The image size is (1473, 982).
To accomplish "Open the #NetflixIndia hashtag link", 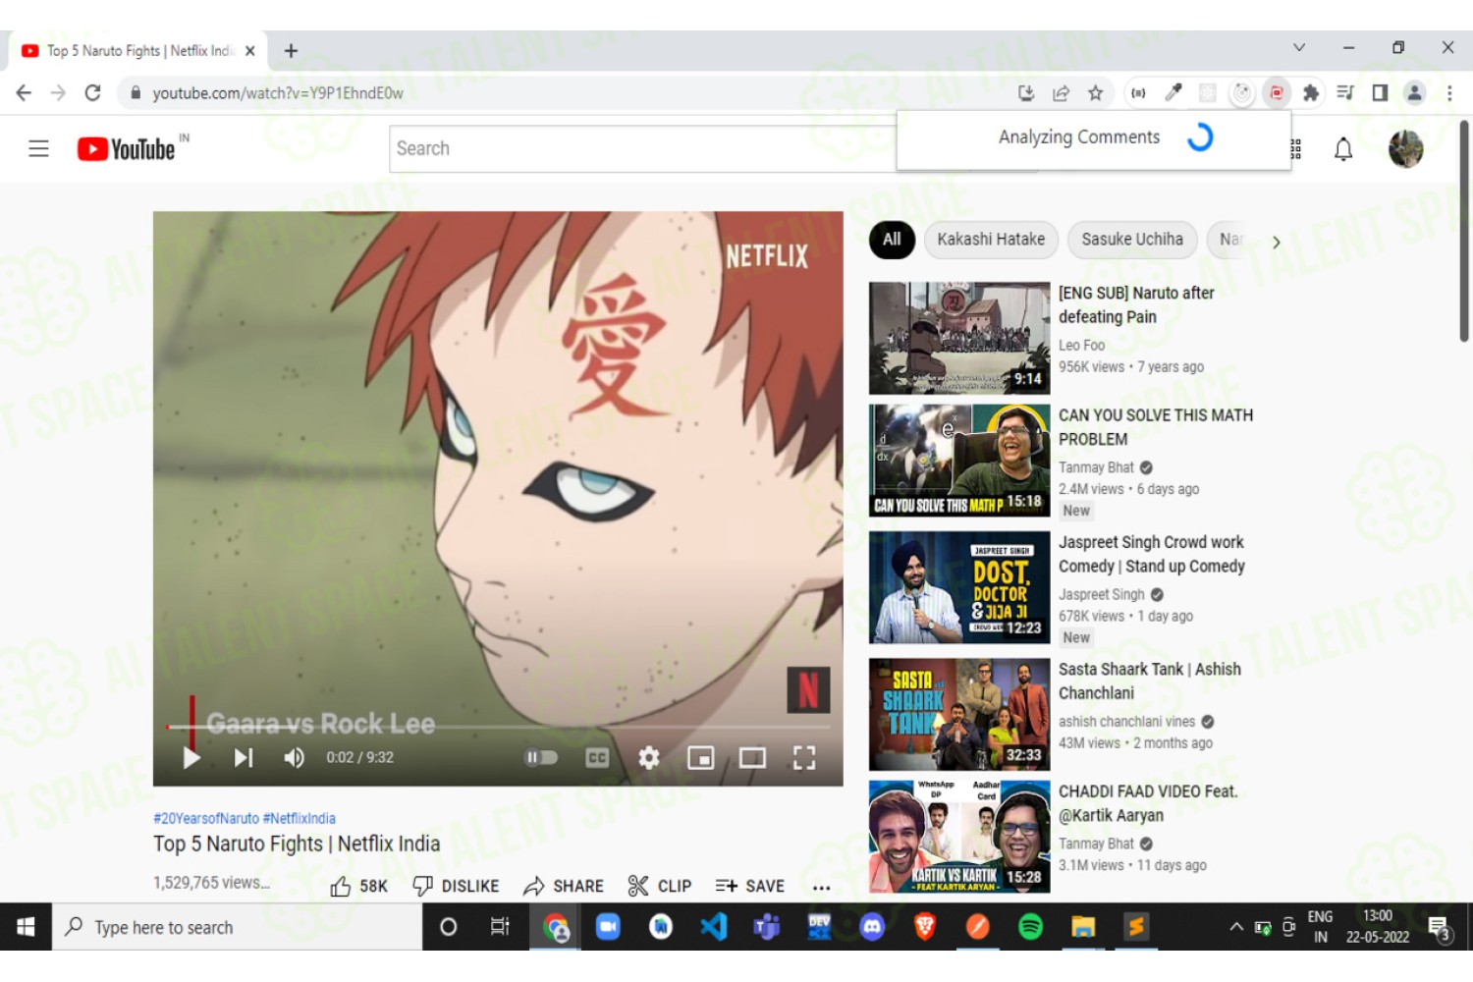I will point(300,818).
